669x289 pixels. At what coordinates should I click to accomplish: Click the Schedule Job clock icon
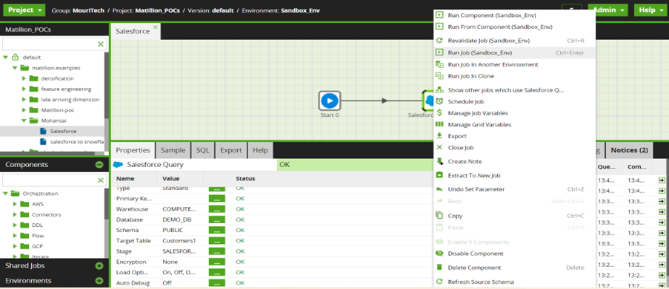(439, 101)
